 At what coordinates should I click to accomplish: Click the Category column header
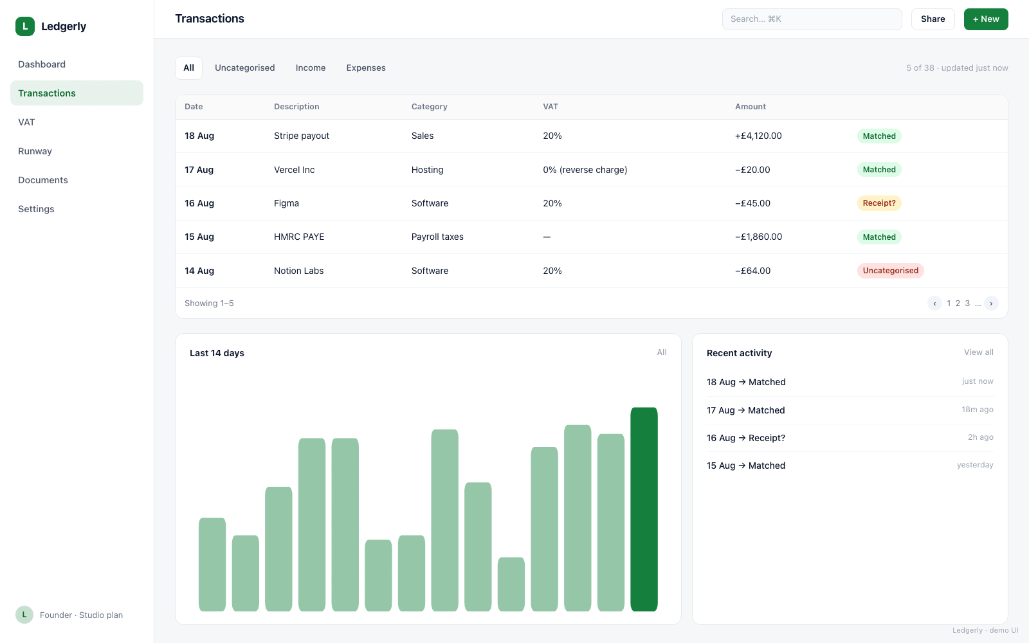click(430, 107)
